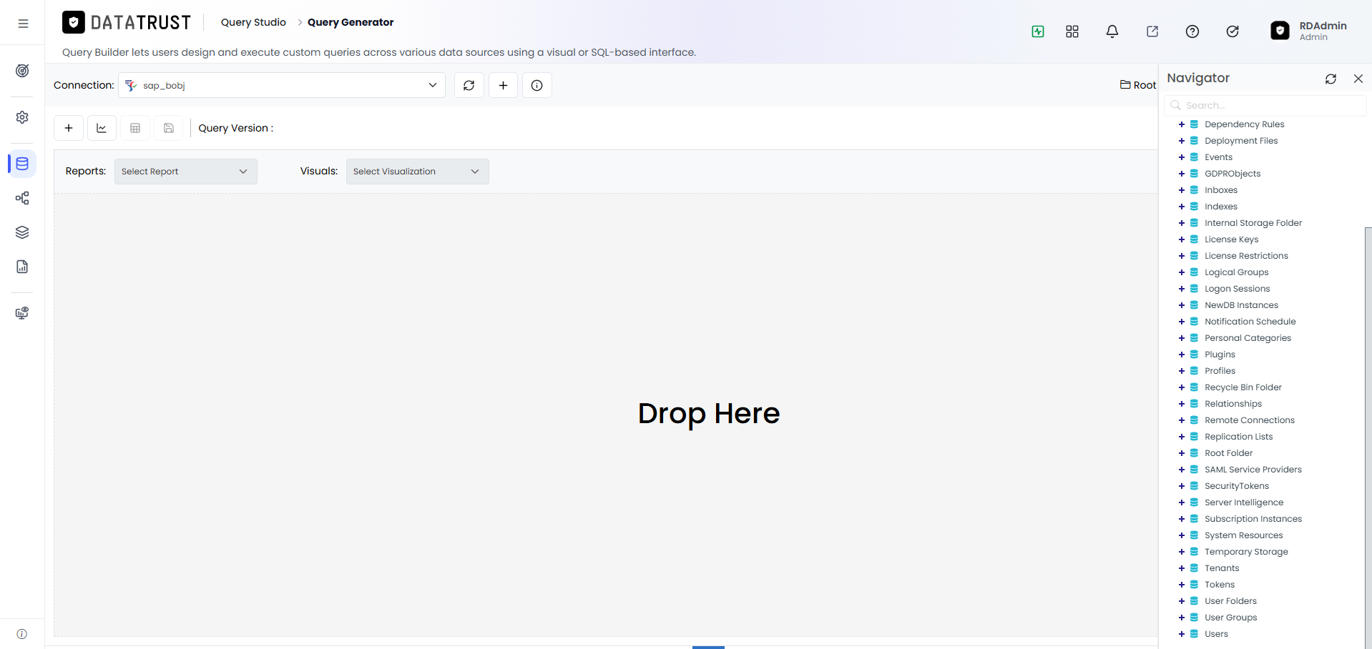Click the table grid toolbar icon

[x=135, y=128]
